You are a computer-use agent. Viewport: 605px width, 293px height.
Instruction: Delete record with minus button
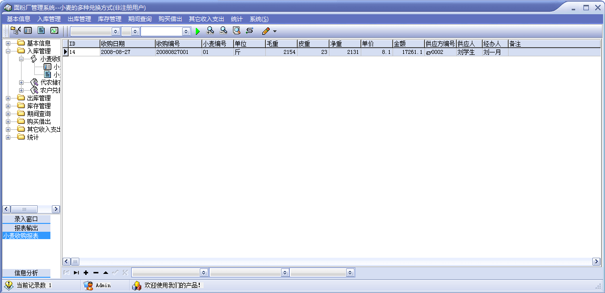(x=96, y=272)
